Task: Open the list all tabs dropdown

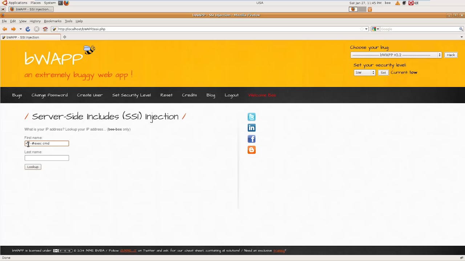Action: click(x=462, y=37)
